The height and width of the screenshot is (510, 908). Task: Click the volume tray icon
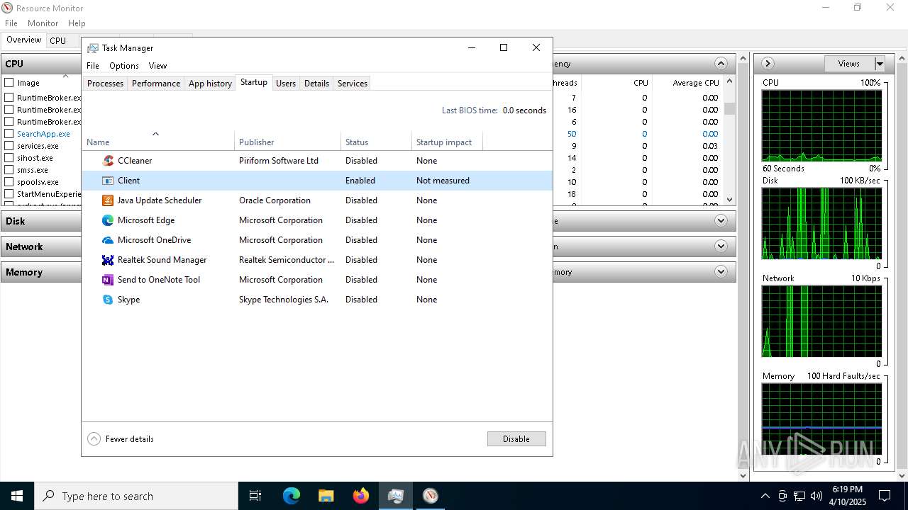tap(816, 496)
